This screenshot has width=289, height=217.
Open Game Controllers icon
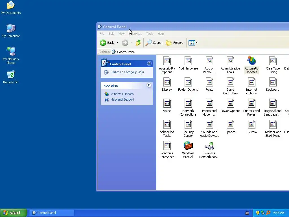pyautogui.click(x=230, y=86)
